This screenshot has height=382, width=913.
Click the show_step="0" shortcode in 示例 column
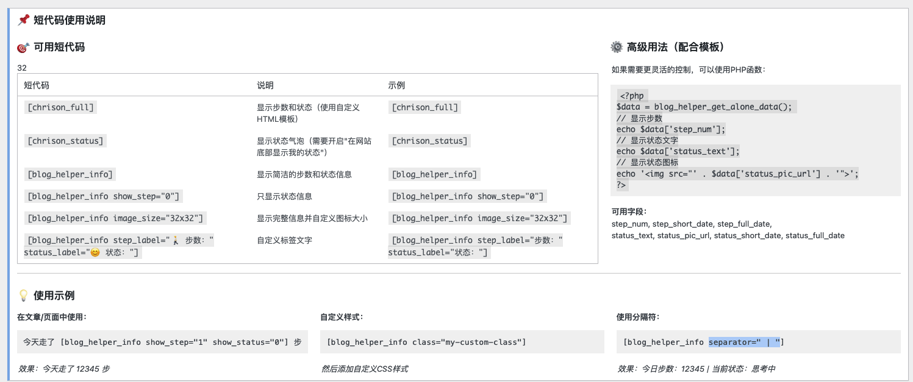[x=467, y=196]
